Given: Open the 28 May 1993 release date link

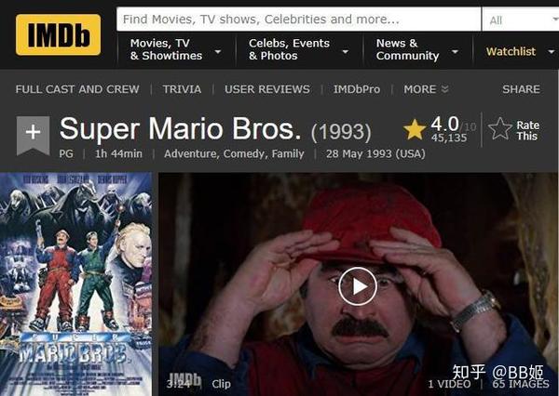Looking at the screenshot, I should click(375, 153).
